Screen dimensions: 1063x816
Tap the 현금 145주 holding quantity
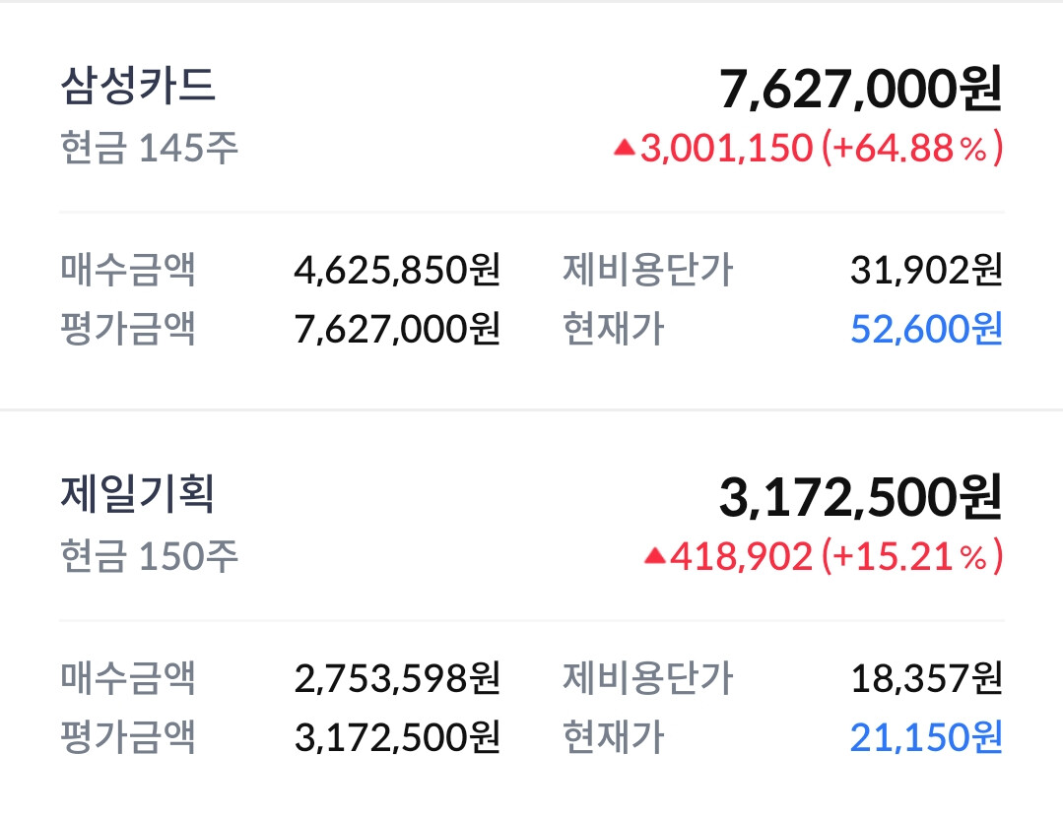(x=149, y=149)
